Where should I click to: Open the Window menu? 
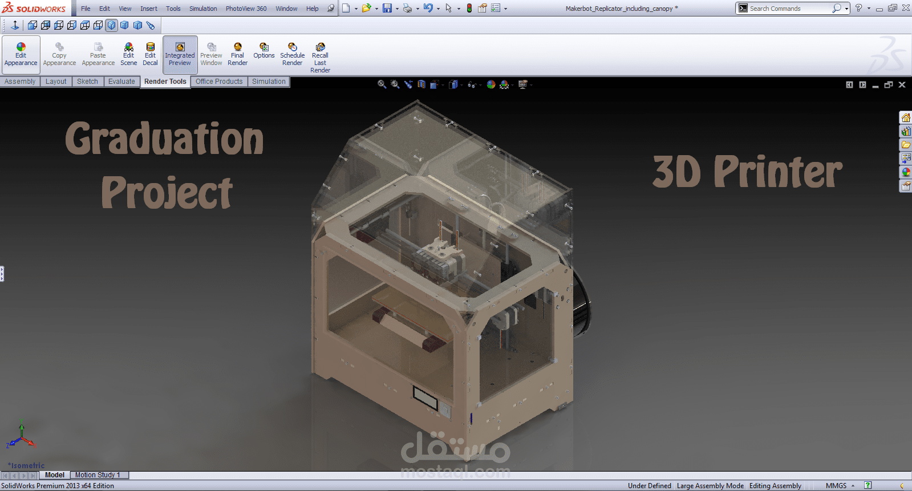coord(286,9)
